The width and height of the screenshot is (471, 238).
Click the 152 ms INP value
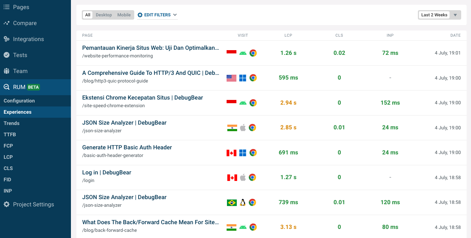pyautogui.click(x=390, y=103)
